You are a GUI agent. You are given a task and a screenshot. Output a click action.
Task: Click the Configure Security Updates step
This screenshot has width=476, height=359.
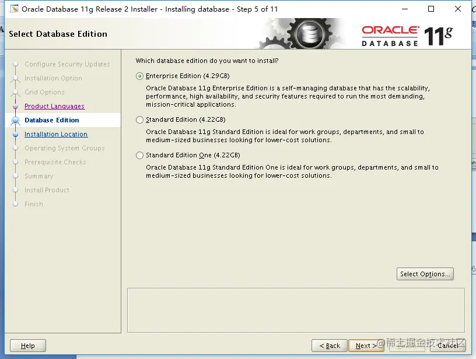pyautogui.click(x=67, y=64)
